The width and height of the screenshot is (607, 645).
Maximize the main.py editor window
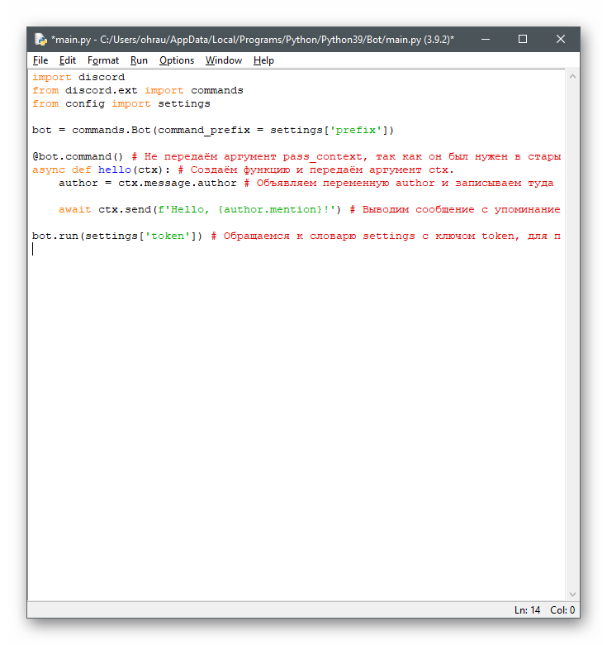pyautogui.click(x=523, y=39)
